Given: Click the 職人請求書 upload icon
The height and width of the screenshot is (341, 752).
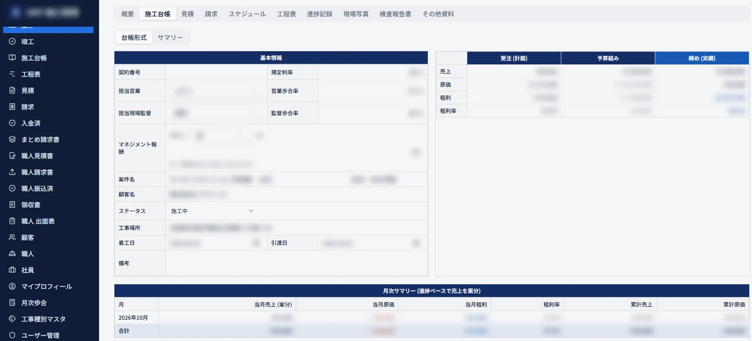Looking at the screenshot, I should pos(12,172).
